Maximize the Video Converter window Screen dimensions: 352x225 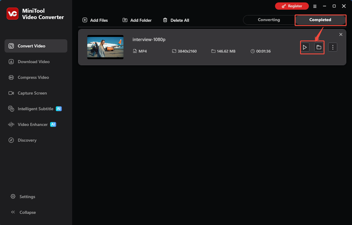click(x=334, y=6)
